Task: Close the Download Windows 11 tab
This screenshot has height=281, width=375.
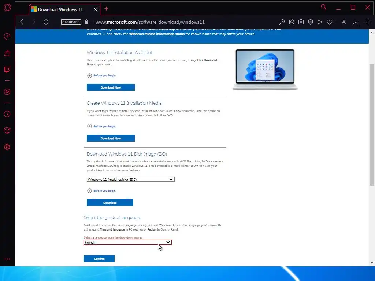Action: pos(96,9)
